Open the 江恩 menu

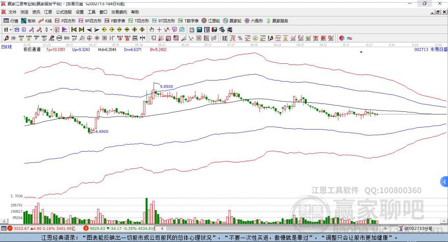[x=48, y=12]
